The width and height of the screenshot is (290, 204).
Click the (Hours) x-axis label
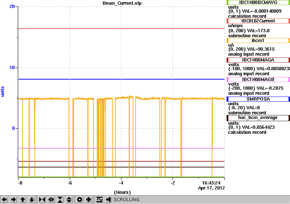point(122,192)
